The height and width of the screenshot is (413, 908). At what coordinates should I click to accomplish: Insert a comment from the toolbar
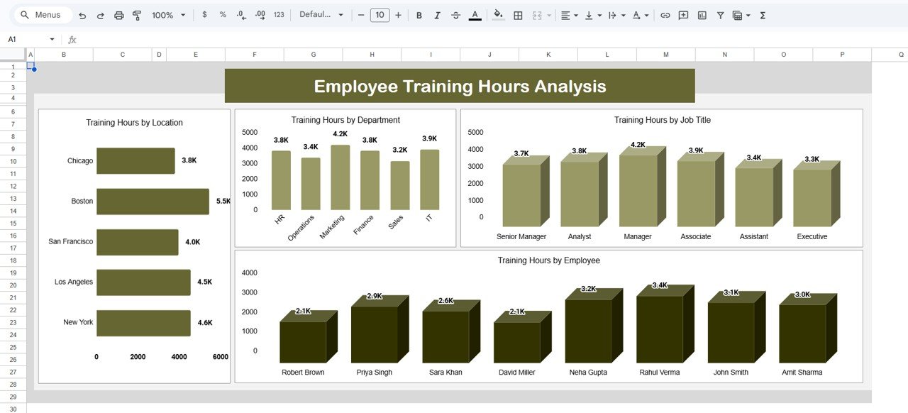pos(683,15)
